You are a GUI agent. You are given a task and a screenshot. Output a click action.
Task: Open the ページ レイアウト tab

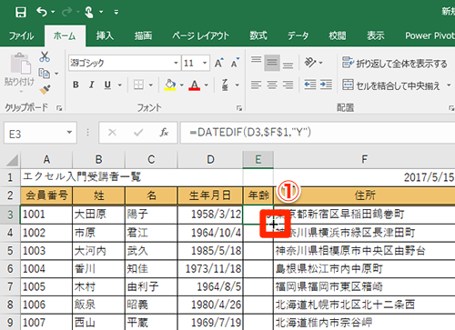pos(200,35)
